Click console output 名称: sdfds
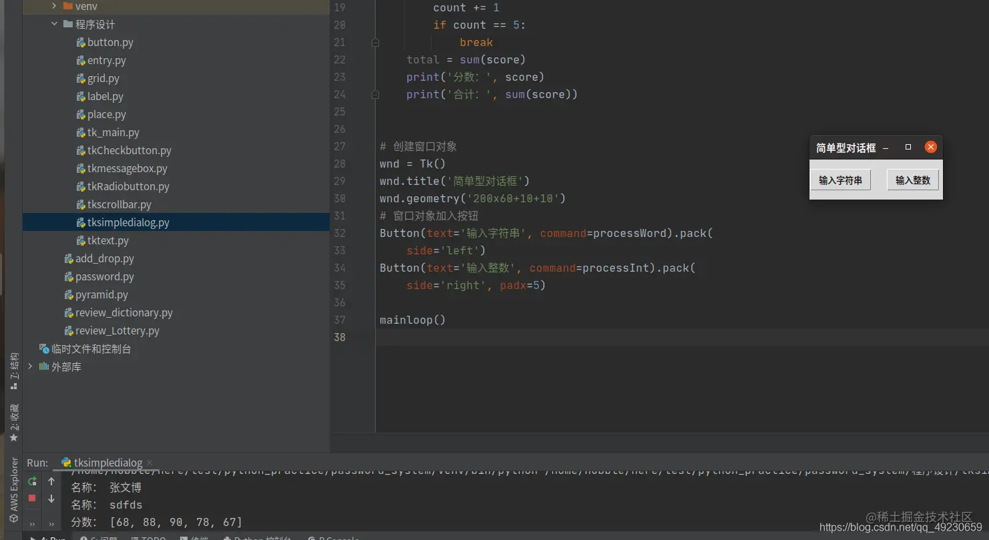Screen dimensions: 989x540 107,505
